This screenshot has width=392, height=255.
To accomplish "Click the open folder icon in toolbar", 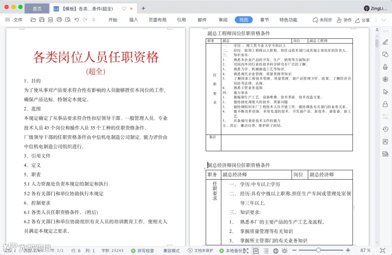I will click(x=33, y=20).
